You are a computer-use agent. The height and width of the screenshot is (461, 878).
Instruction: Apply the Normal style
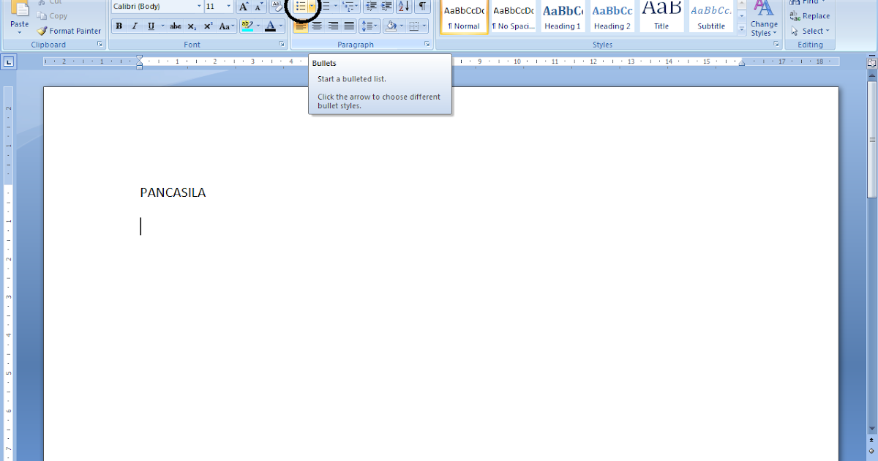[x=464, y=17]
